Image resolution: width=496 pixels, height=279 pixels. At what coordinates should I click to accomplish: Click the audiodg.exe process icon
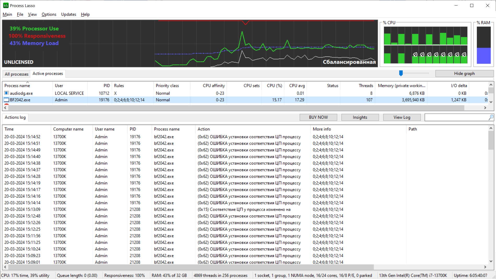(x=7, y=93)
